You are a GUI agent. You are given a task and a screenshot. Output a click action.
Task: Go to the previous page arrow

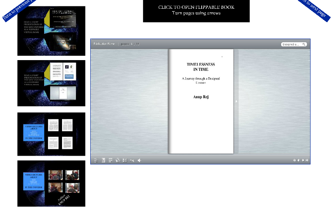(299, 160)
